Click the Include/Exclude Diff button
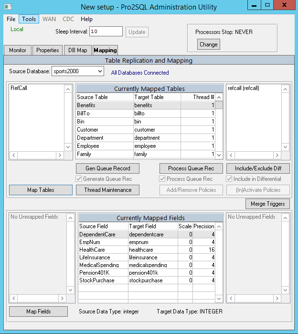 (x=258, y=168)
